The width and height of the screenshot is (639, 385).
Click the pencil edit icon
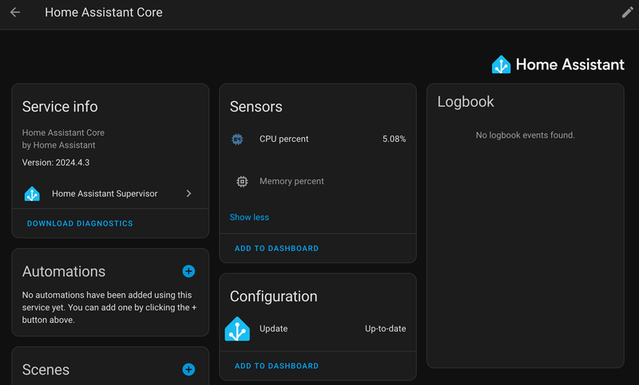(x=627, y=13)
